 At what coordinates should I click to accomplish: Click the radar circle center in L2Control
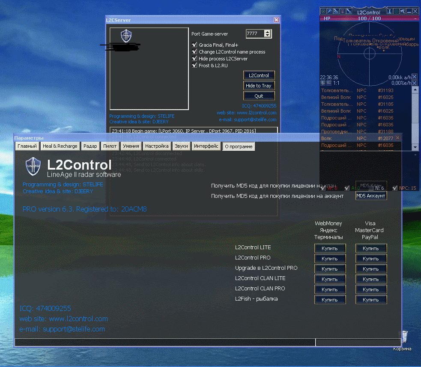[370, 54]
